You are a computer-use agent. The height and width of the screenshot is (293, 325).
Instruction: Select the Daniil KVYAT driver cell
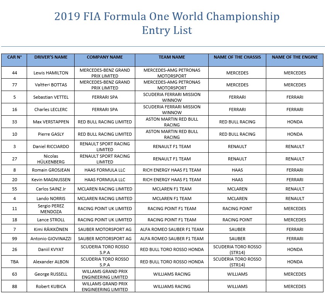tap(51, 249)
